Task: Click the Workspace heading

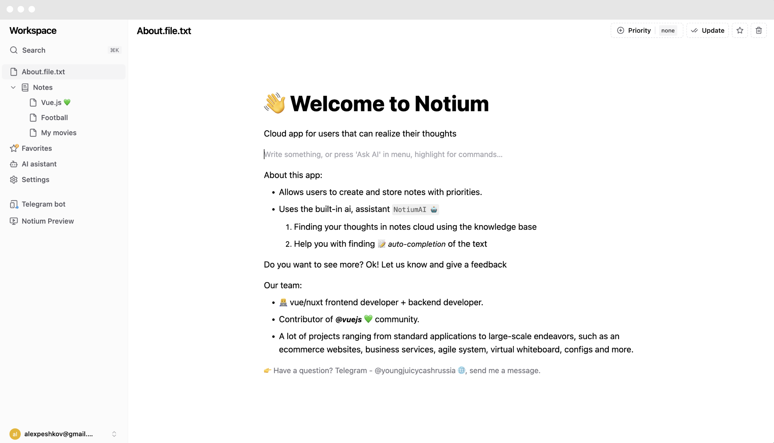Action: pos(33,31)
